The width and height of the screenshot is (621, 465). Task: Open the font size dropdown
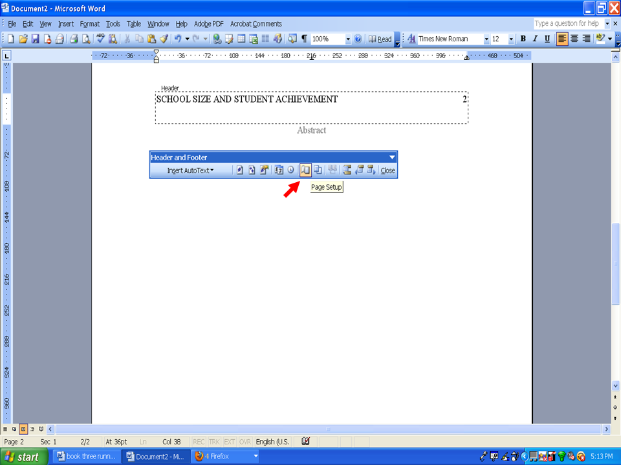[511, 39]
